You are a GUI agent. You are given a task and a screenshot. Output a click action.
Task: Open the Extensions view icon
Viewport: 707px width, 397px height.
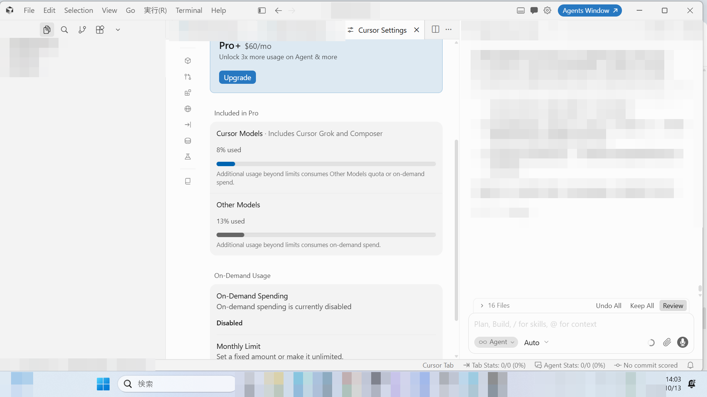100,30
